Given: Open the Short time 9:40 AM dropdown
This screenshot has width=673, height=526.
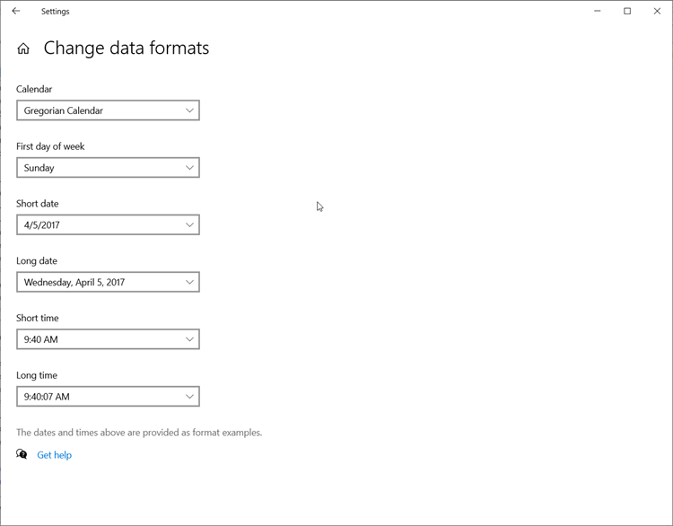Looking at the screenshot, I should pyautogui.click(x=109, y=339).
